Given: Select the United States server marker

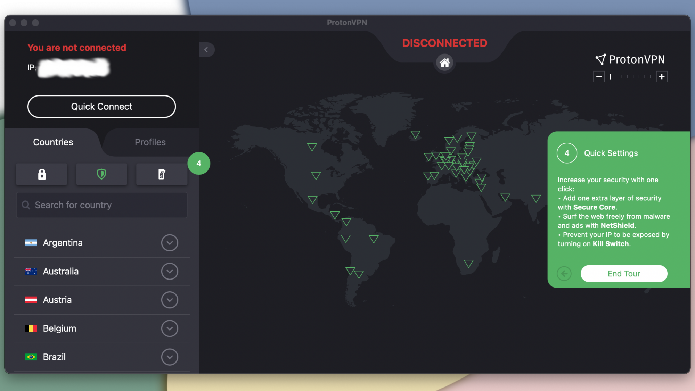Looking at the screenshot, I should point(316,176).
